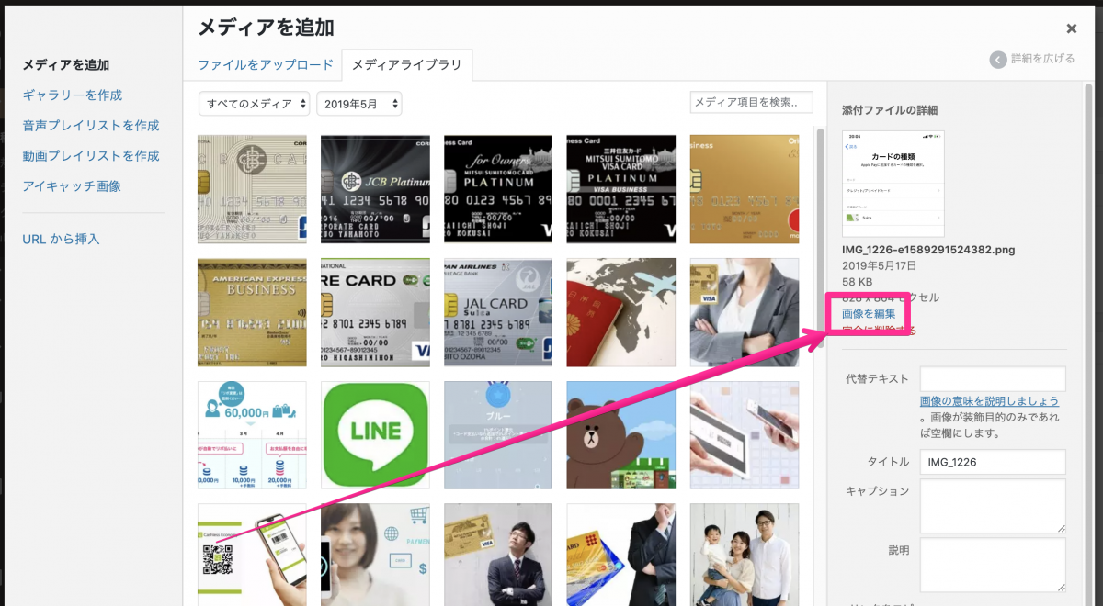The image size is (1103, 606).
Task: Open 音声プレイリストを作成 in the sidebar
Action: coord(91,126)
